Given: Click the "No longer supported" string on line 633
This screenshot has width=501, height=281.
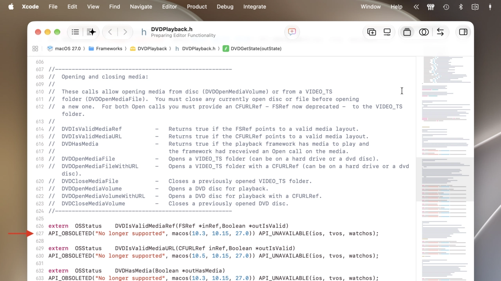Looking at the screenshot, I should (130, 278).
